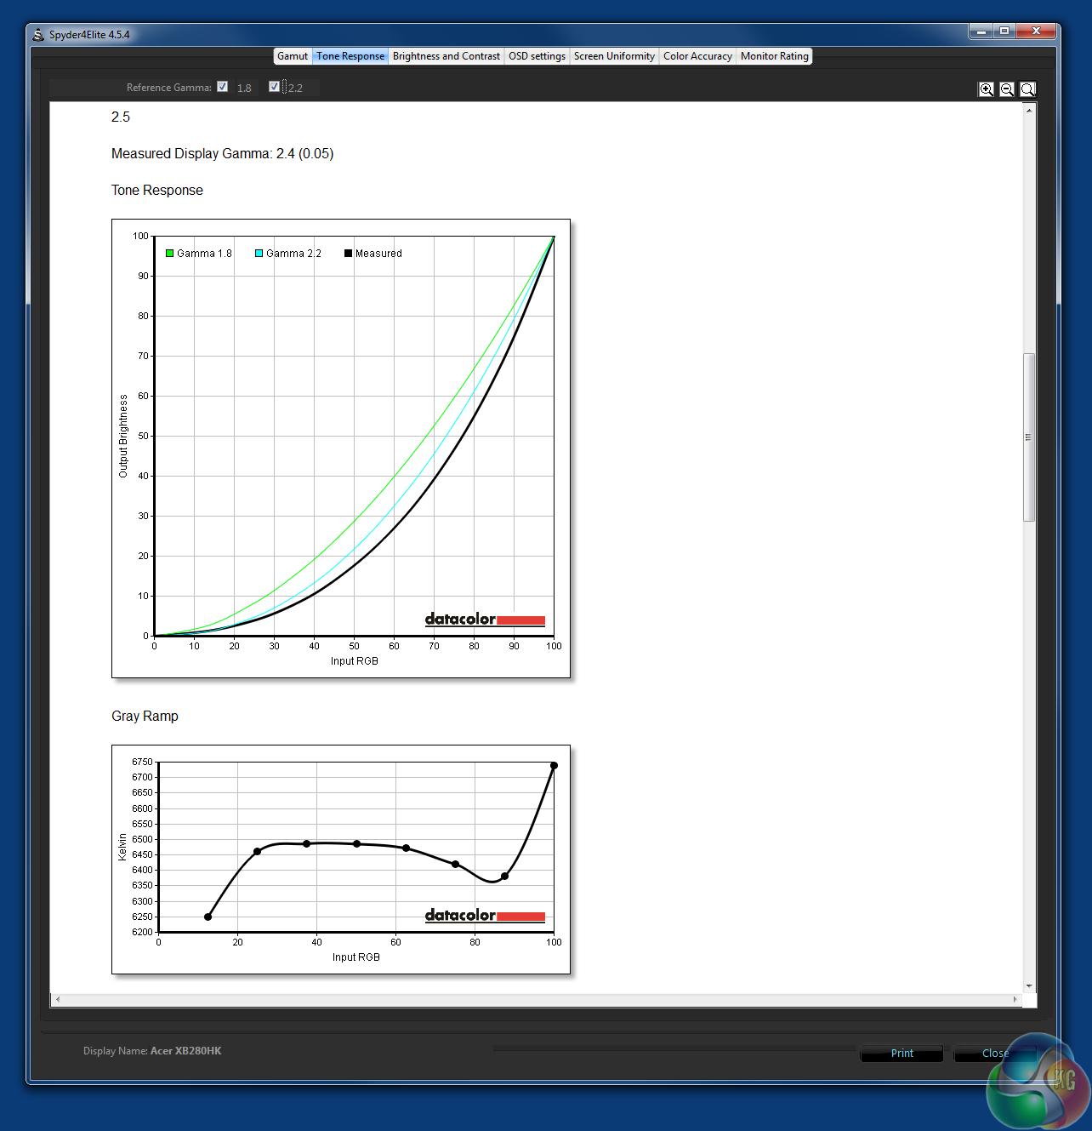Click the "Reference Gamma:" label
1092x1131 pixels.
point(168,88)
